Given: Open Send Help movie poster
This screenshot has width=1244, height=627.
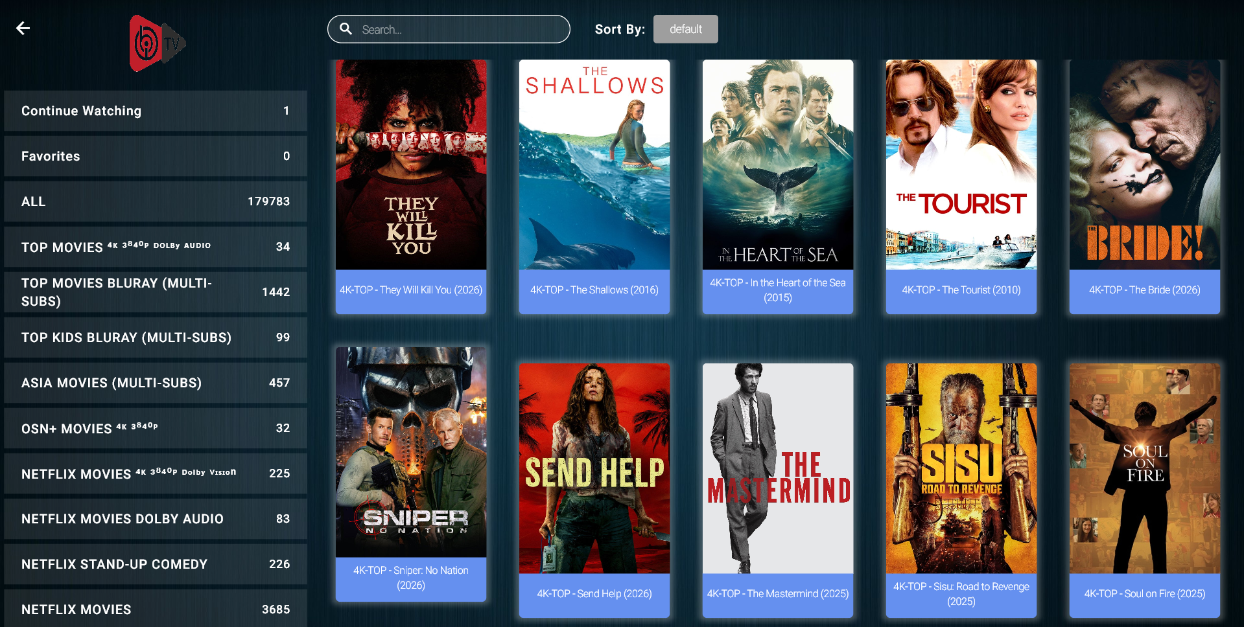Looking at the screenshot, I should (x=594, y=468).
